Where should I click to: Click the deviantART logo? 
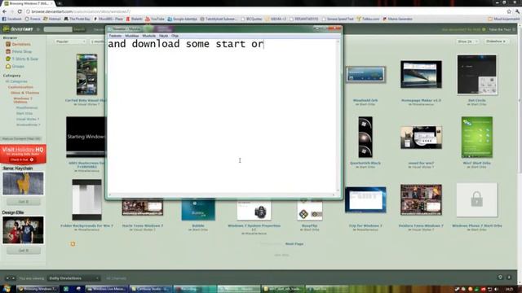(18, 29)
